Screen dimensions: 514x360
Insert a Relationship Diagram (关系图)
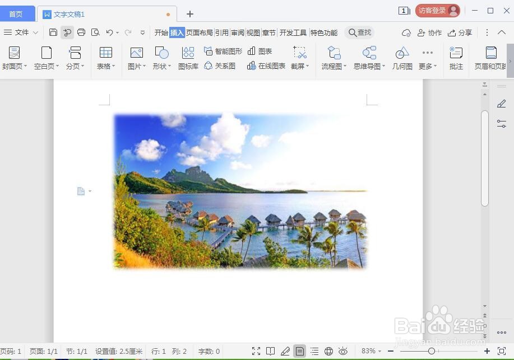tap(220, 66)
